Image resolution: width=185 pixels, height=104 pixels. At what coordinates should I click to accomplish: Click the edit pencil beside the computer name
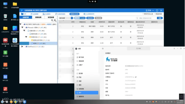tap(136, 77)
